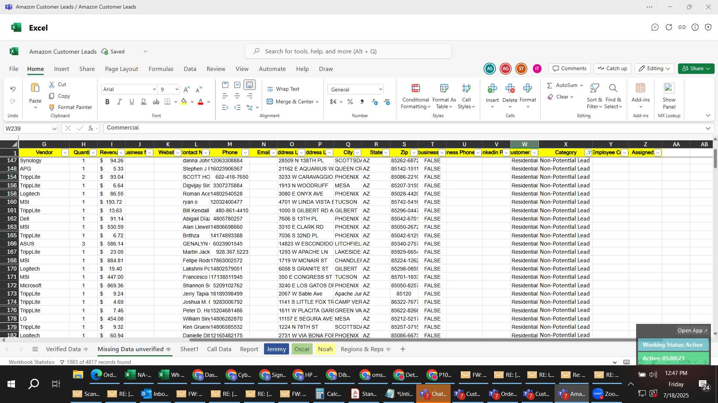718x403 pixels.
Task: Open the Editing mode dropdown
Action: coord(654,69)
